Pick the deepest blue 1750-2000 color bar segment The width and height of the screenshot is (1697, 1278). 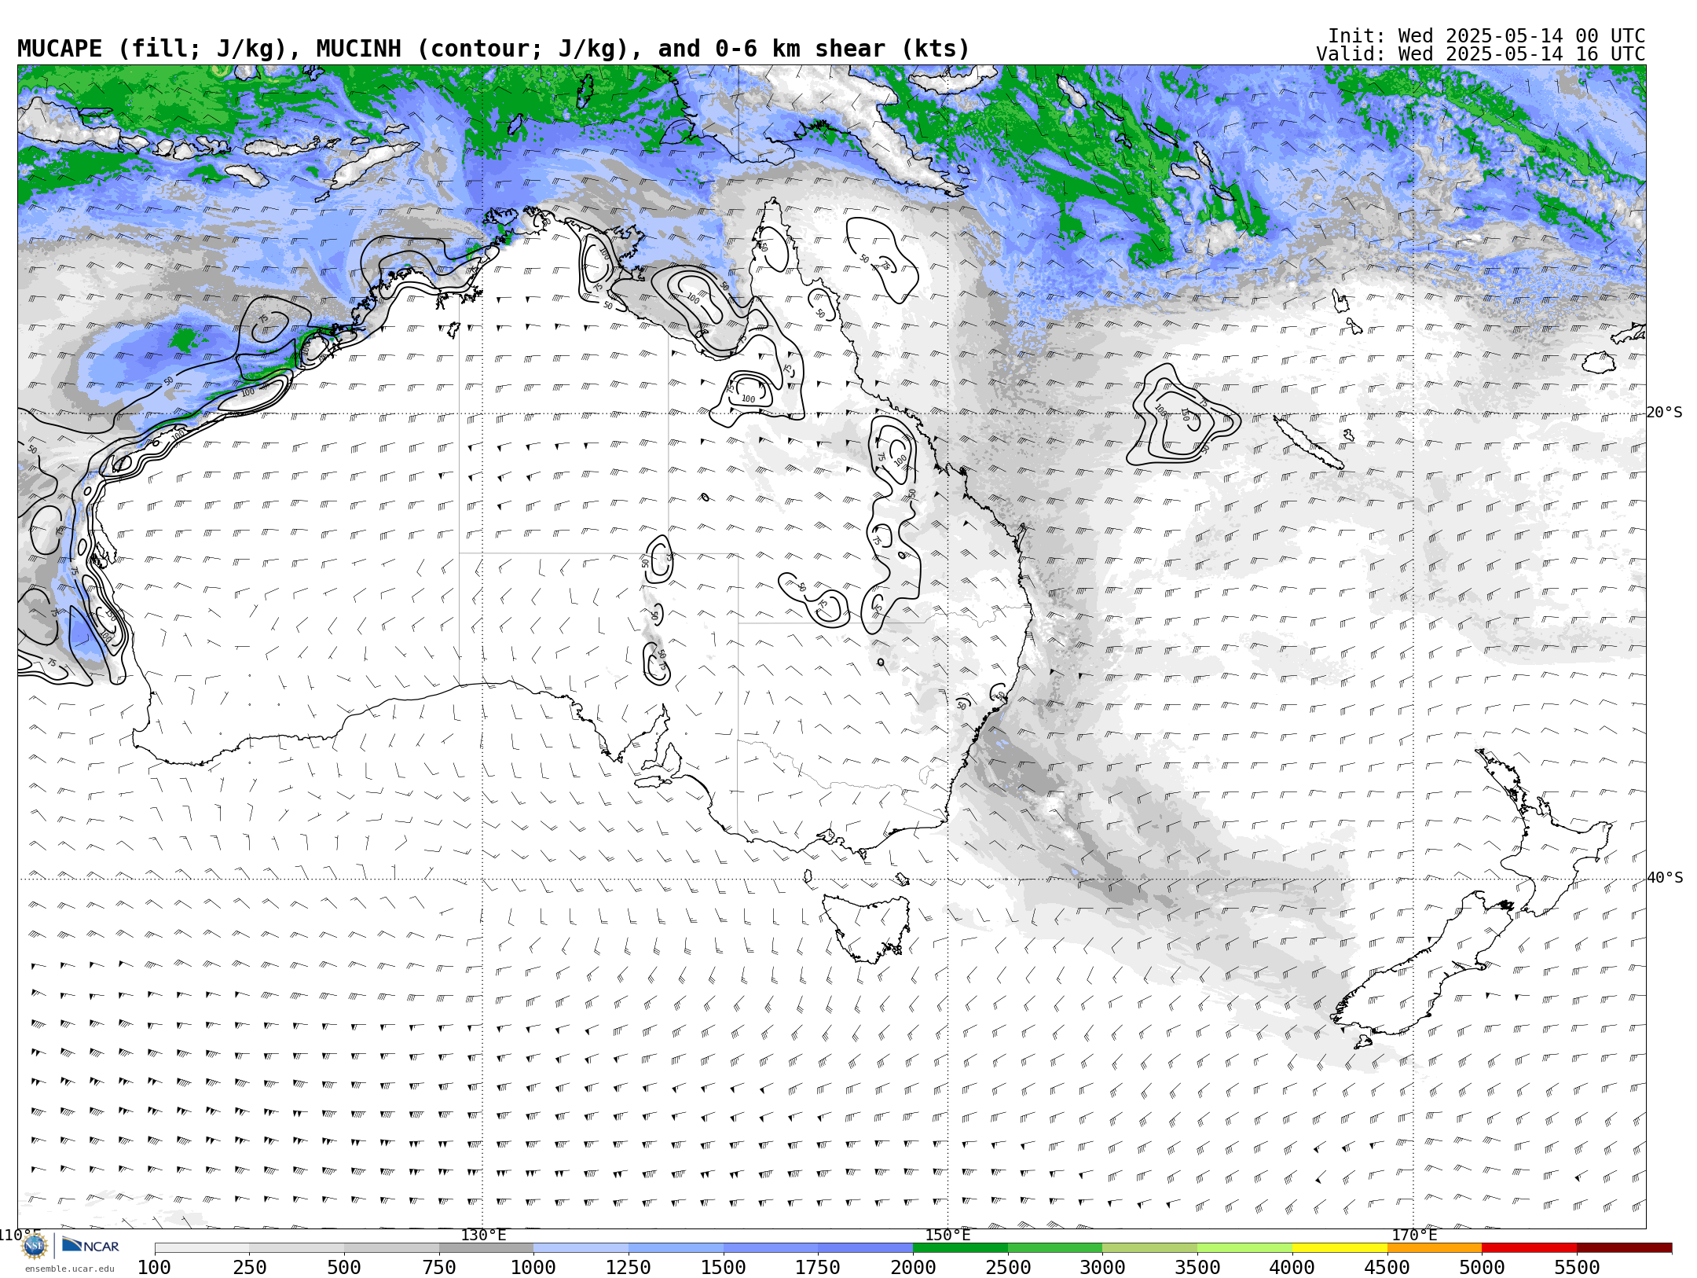click(865, 1248)
